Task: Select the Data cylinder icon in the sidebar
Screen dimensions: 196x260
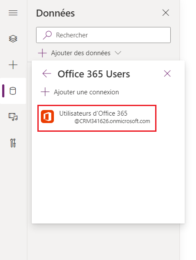Action: click(13, 91)
